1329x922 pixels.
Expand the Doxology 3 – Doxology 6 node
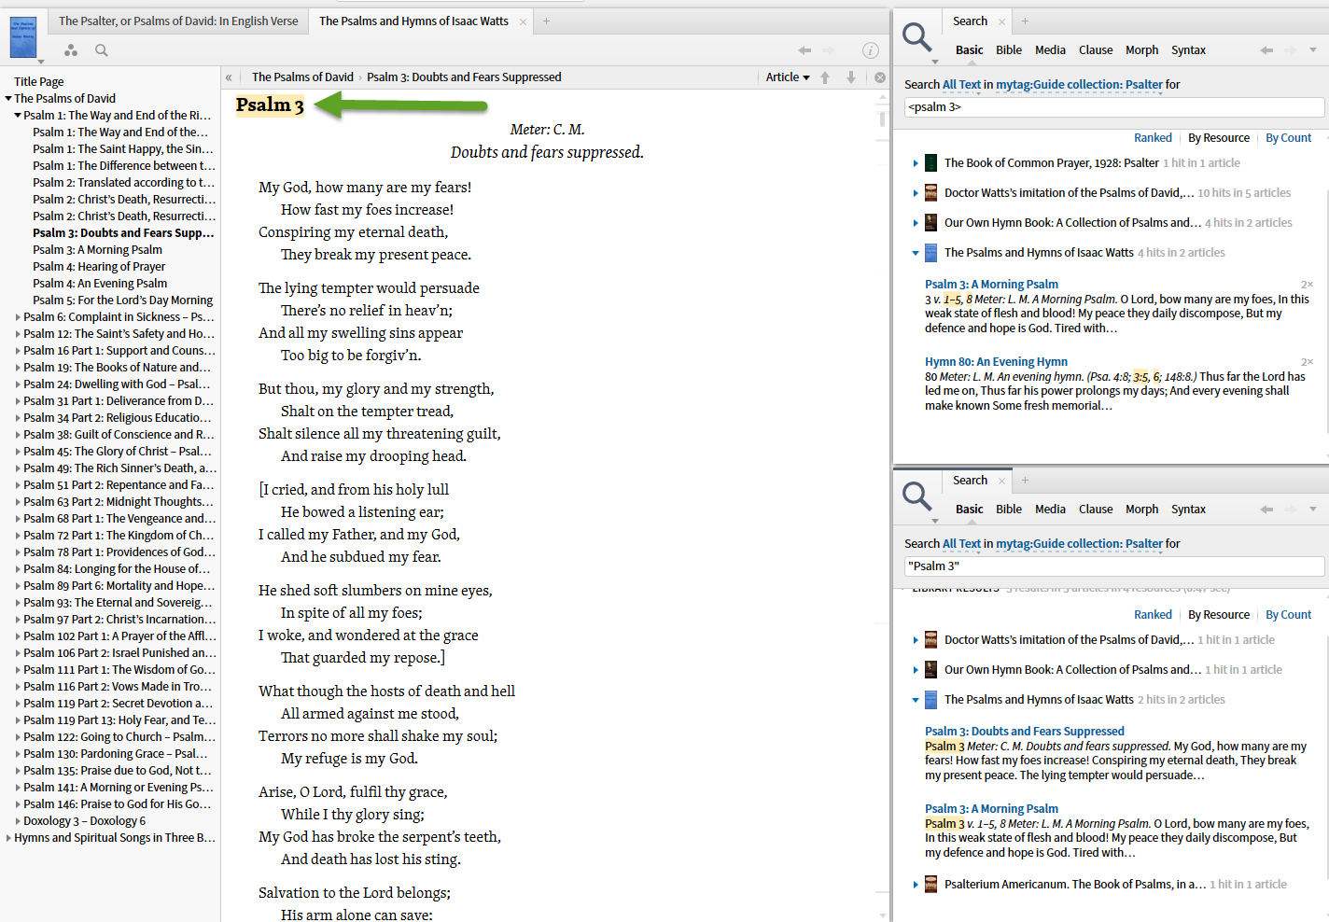coord(18,821)
